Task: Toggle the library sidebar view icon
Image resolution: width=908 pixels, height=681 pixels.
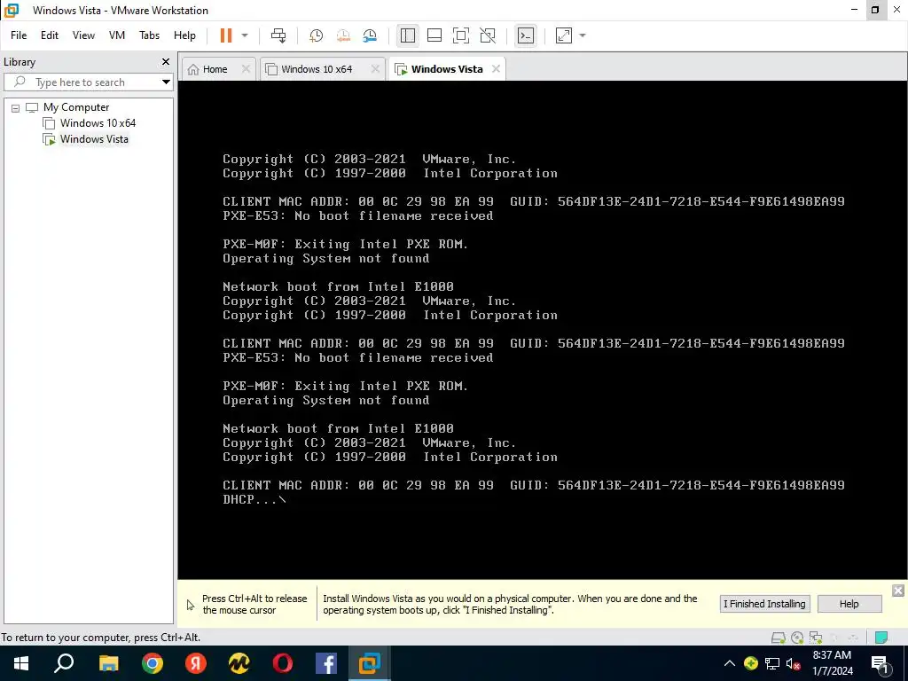Action: click(408, 35)
